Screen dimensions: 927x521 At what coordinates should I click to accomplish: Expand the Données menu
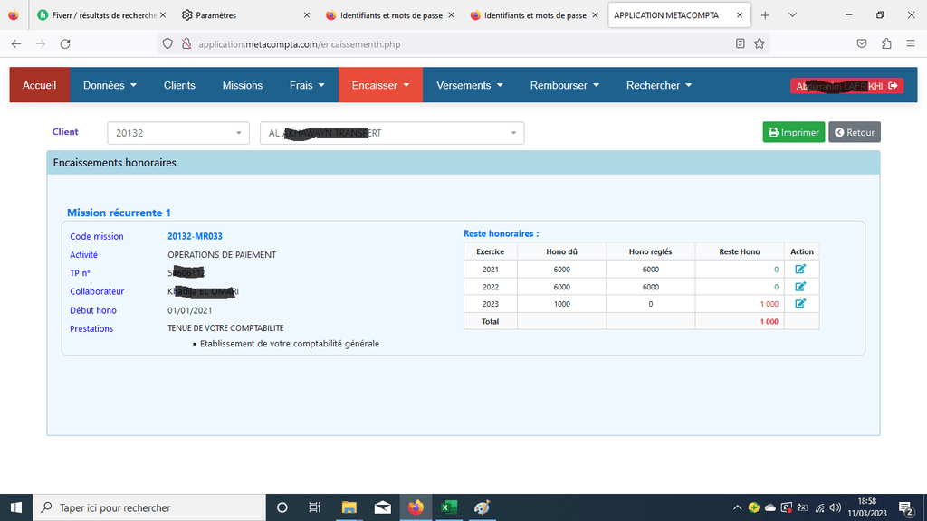click(x=110, y=85)
